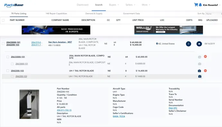Open the certificate document icon for Van Horn Aviation
The width and height of the screenshot is (222, 127).
point(189,44)
